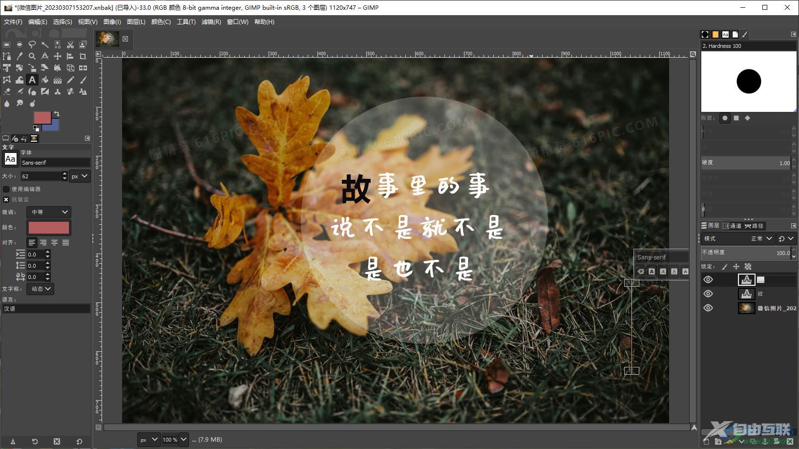Align text fully justified
The width and height of the screenshot is (799, 449).
click(65, 242)
